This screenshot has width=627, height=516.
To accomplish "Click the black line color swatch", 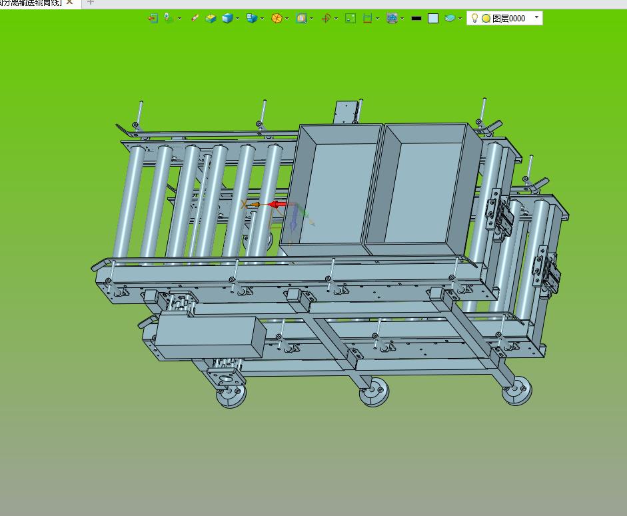I will point(416,19).
